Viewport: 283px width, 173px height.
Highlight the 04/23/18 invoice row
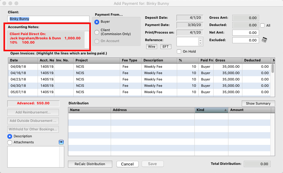(139, 79)
